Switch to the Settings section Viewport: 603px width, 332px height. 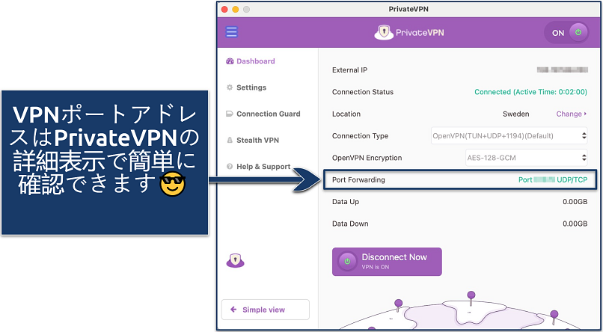coord(251,87)
